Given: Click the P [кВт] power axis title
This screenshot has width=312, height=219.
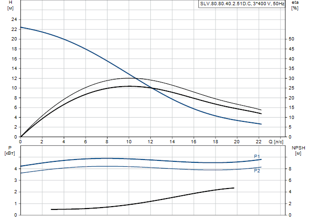Looking at the screenshot, I should [10, 150].
